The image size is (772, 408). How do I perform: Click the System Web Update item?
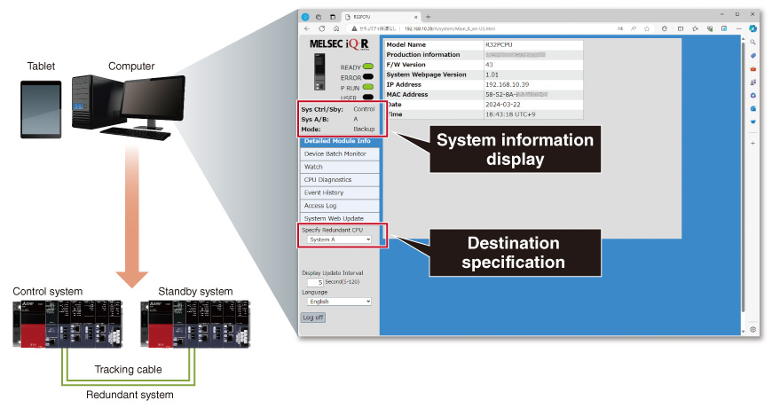(x=340, y=218)
